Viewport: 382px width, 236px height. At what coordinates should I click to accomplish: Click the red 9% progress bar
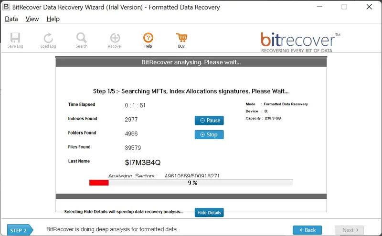pos(191,183)
